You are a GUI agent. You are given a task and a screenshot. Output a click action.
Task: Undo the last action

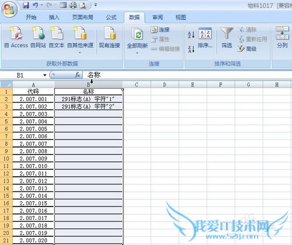pos(35,5)
